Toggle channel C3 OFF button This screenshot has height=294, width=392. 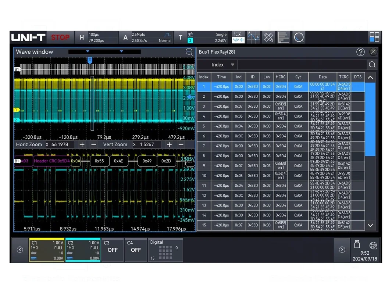pyautogui.click(x=113, y=250)
